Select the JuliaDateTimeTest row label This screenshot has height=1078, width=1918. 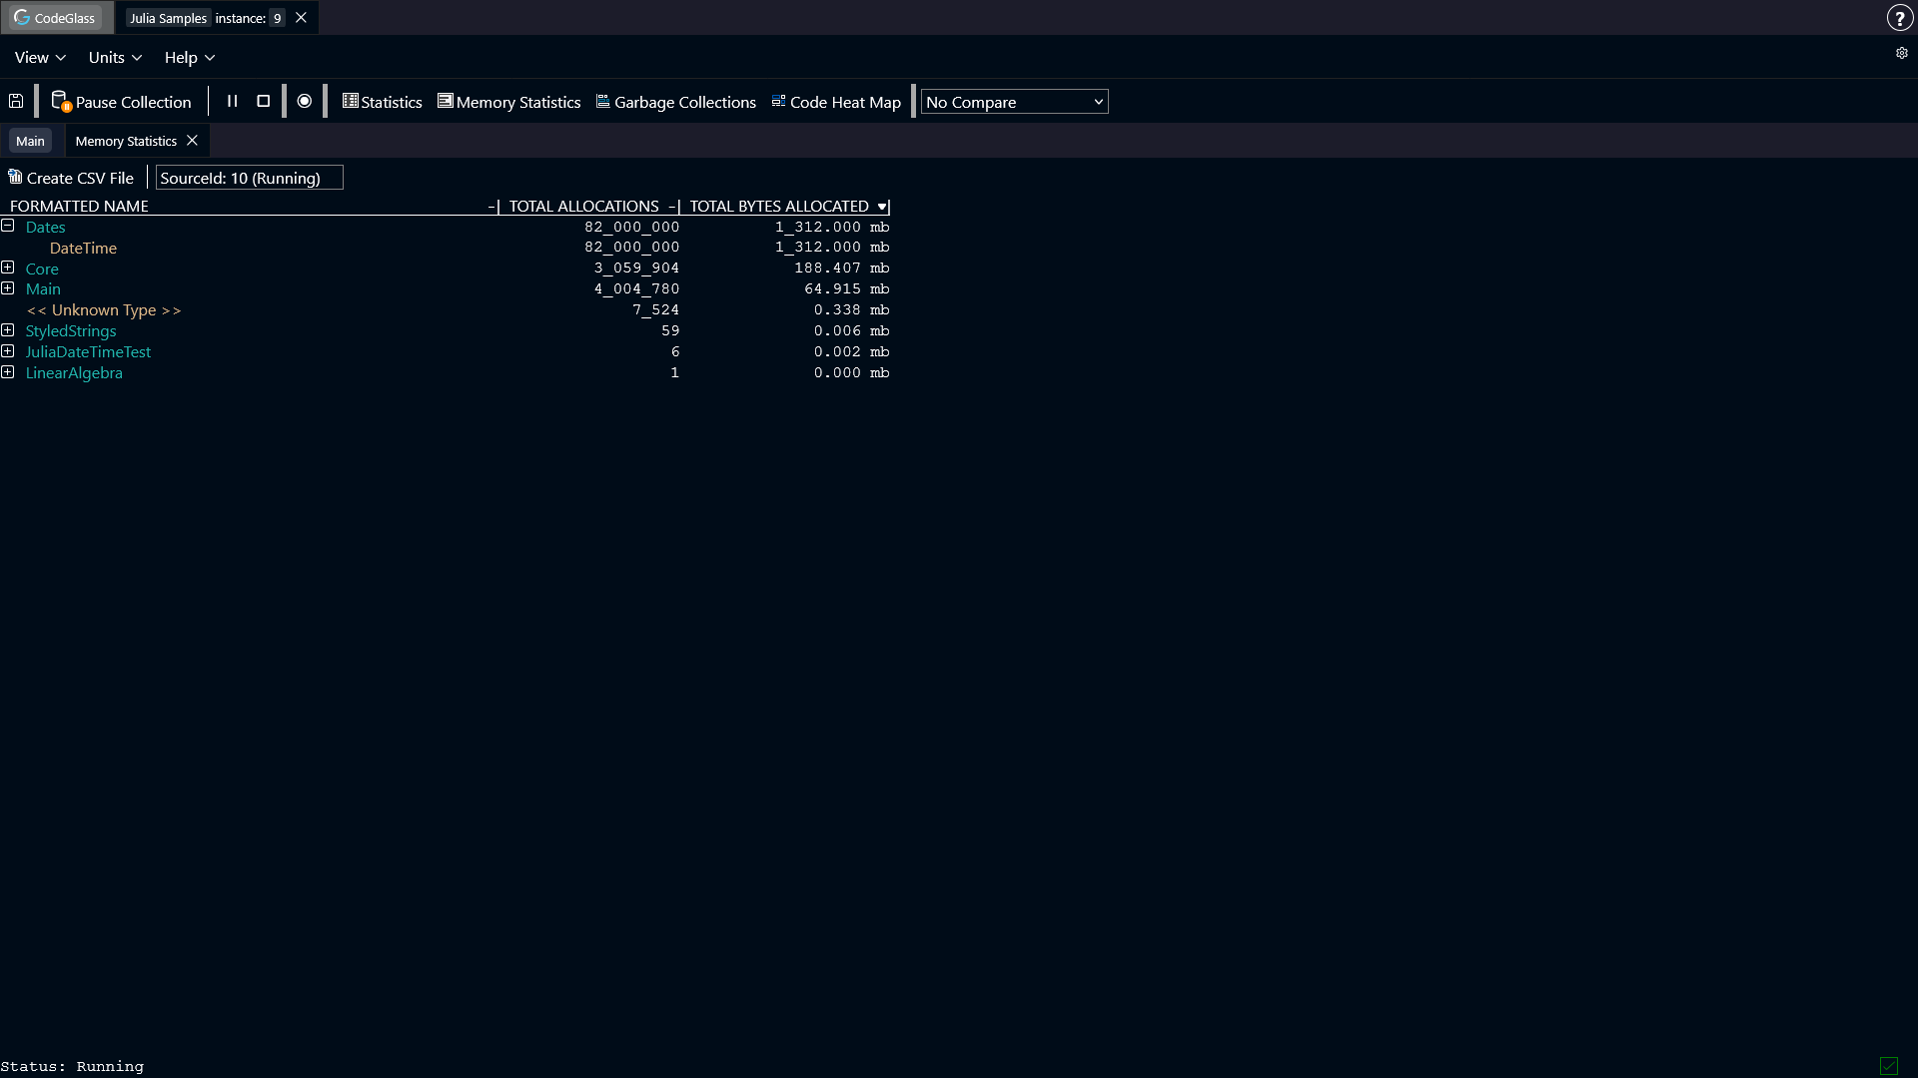(88, 352)
